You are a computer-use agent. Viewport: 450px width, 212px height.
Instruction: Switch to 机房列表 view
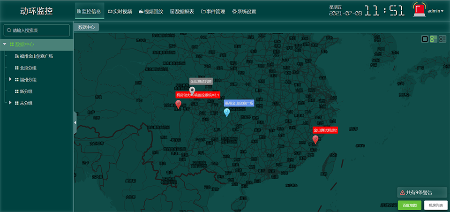click(x=435, y=205)
